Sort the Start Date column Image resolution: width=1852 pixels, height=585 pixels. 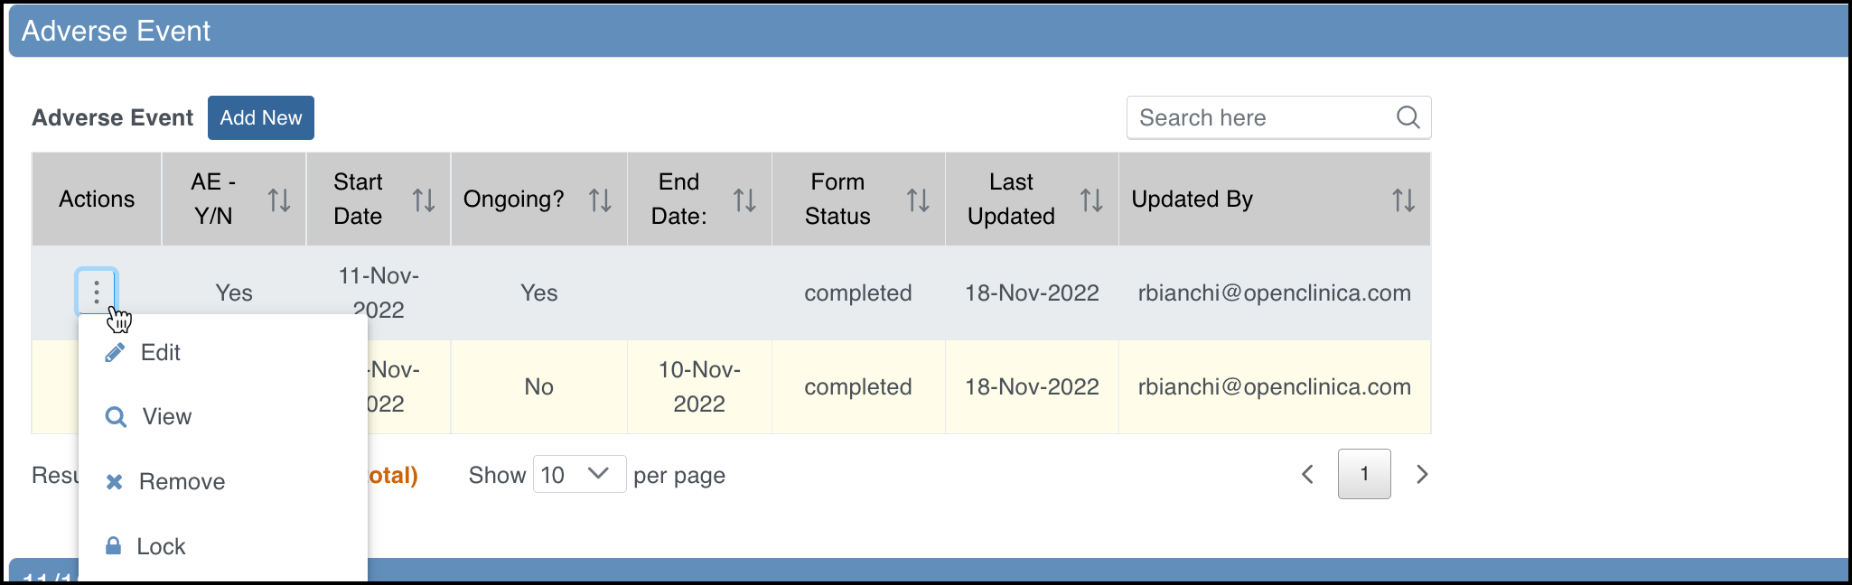coord(425,199)
